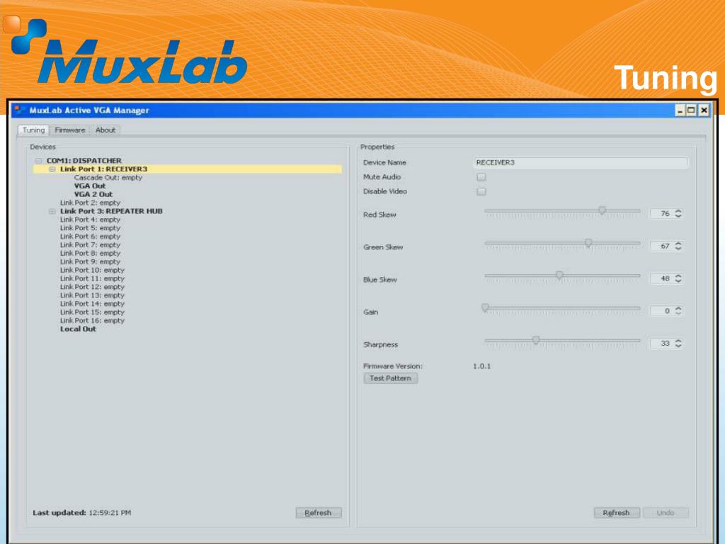Click the Blue Skew spinner arrows
Viewport: 725px width, 544px height.
[x=678, y=278]
